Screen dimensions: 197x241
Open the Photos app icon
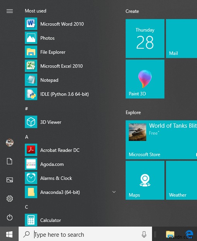tap(31, 38)
